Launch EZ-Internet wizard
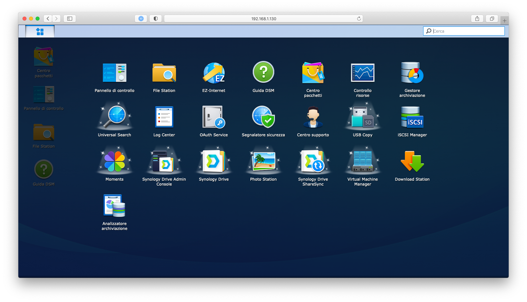The image size is (527, 302). click(214, 73)
